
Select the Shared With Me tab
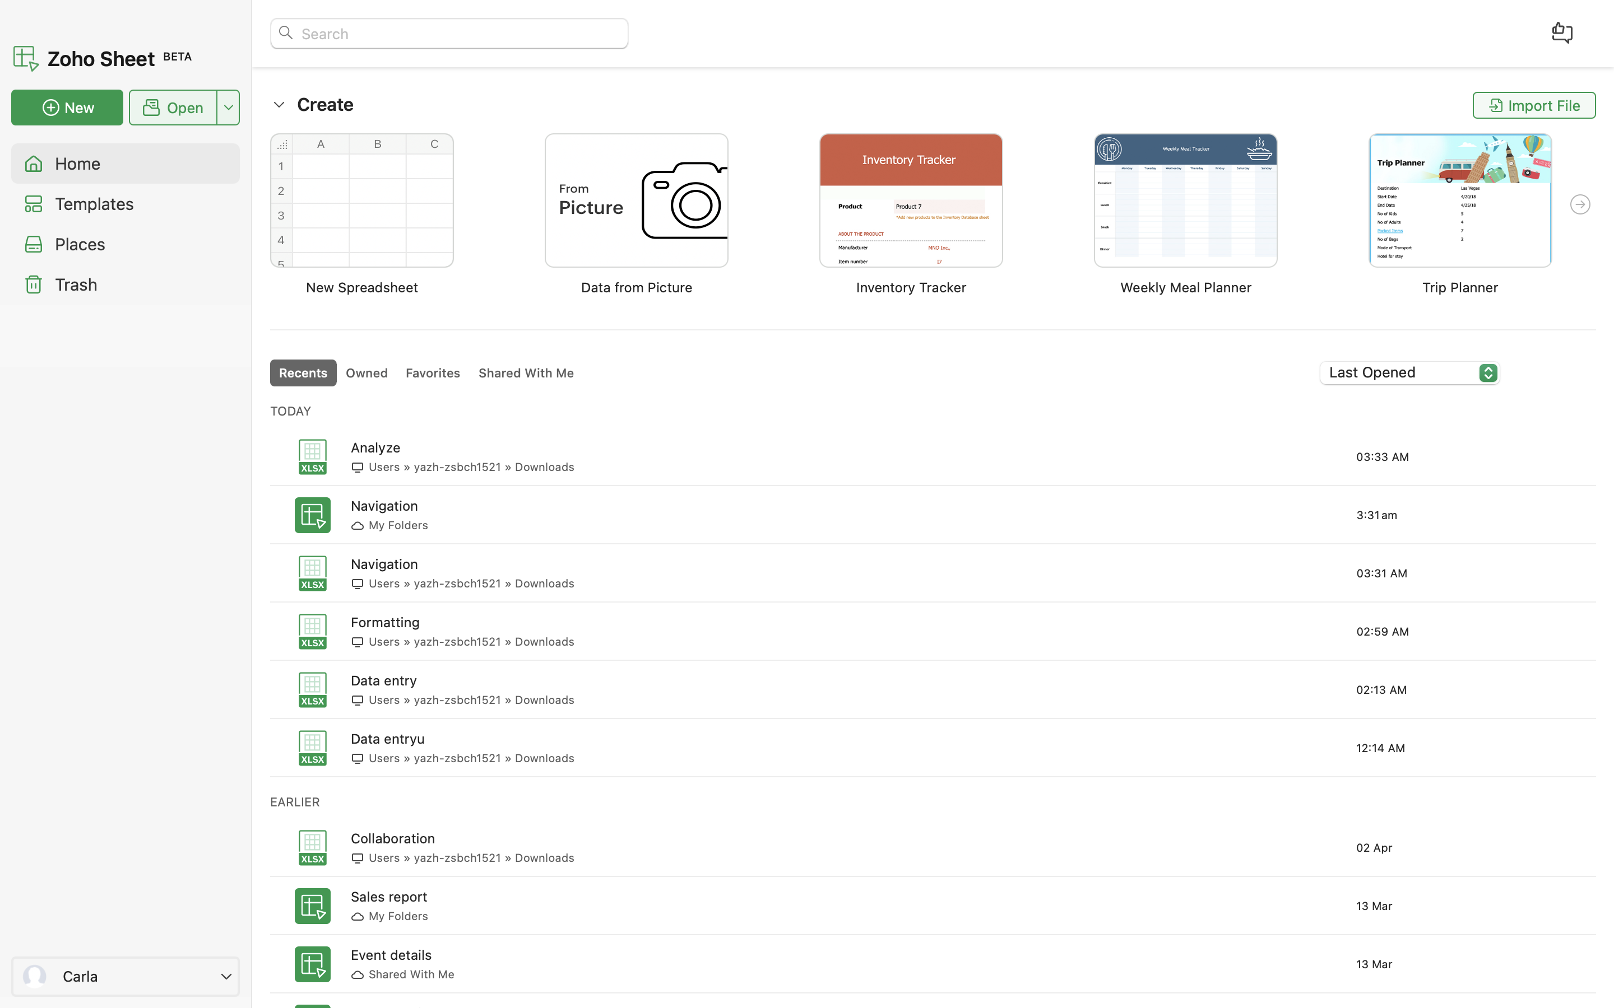[526, 374]
